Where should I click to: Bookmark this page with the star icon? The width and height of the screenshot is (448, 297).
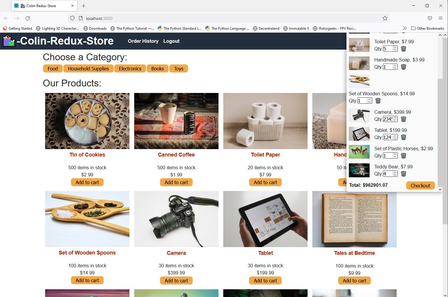(385, 18)
